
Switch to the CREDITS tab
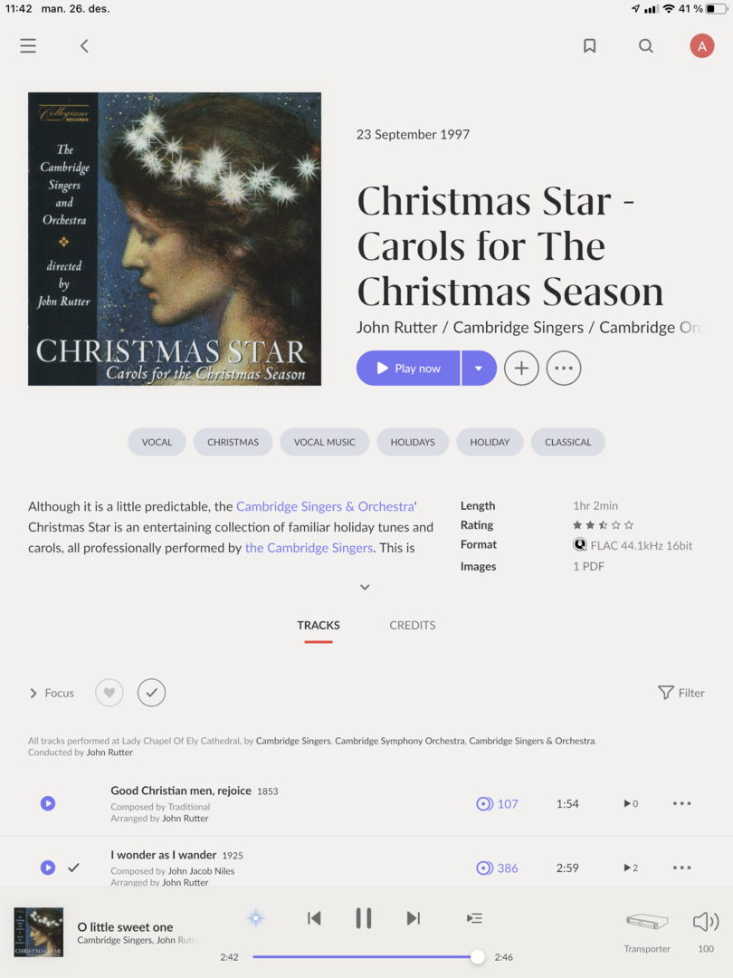[412, 625]
